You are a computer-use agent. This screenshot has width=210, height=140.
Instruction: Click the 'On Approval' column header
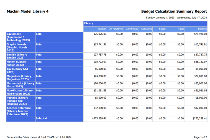[x=115, y=29]
